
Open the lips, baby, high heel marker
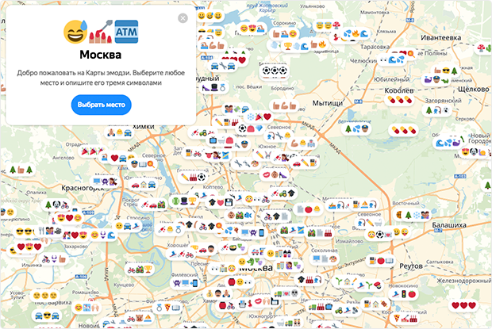pos(275,174)
